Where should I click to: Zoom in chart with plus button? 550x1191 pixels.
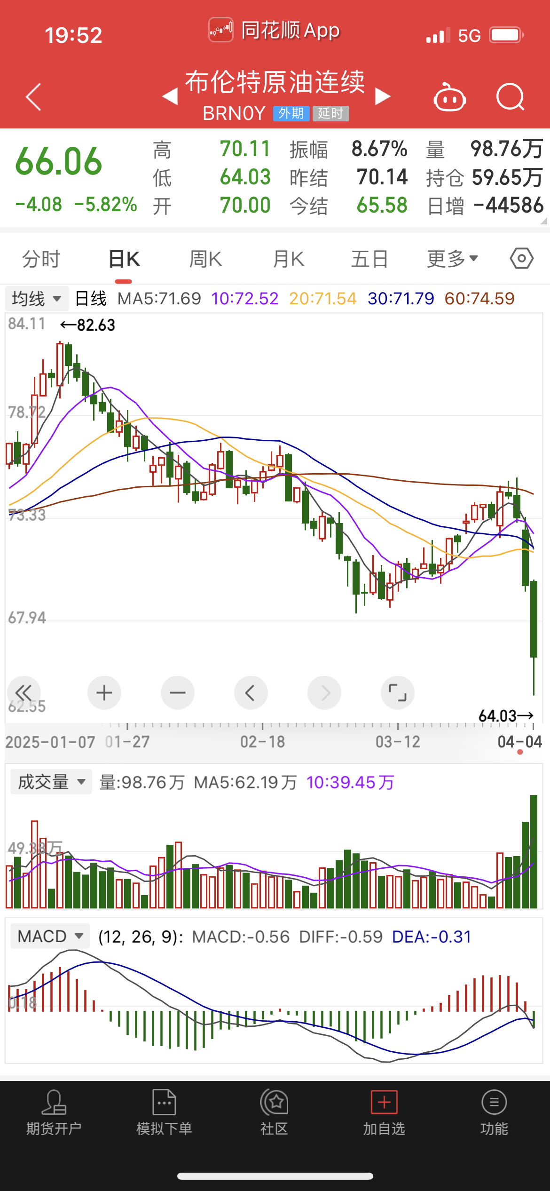104,693
